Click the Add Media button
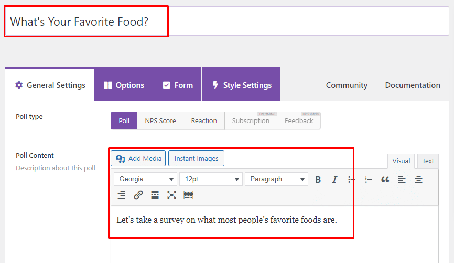 pos(138,158)
